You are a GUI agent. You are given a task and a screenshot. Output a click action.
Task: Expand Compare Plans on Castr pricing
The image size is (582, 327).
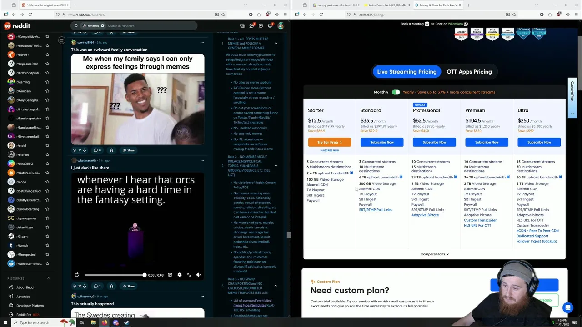[x=434, y=254]
